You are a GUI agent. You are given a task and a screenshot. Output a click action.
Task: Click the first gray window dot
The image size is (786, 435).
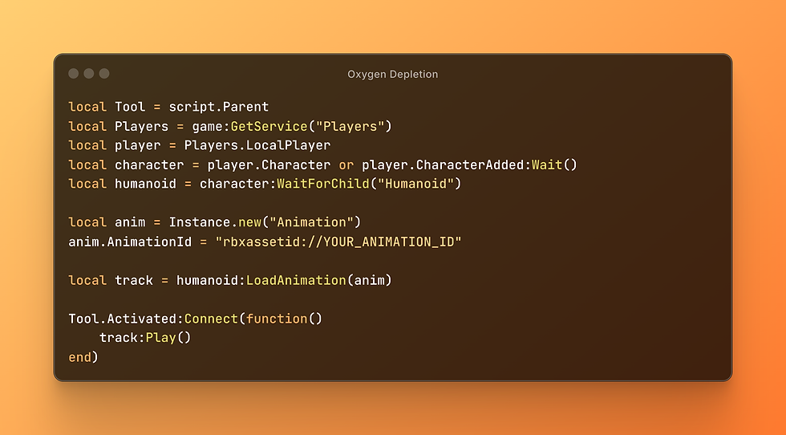click(74, 74)
